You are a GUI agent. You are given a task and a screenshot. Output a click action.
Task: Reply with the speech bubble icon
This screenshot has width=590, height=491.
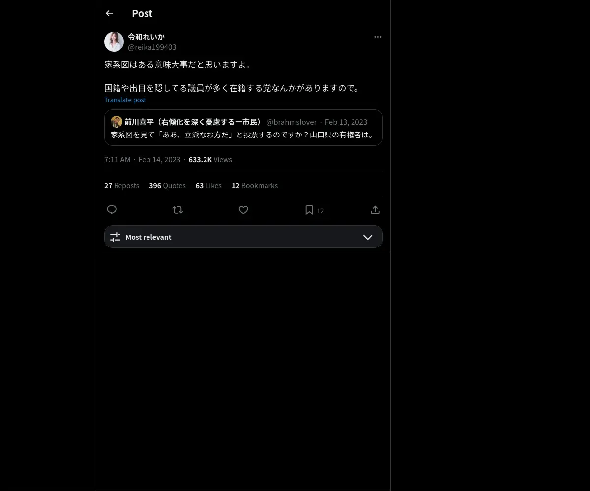tap(112, 210)
